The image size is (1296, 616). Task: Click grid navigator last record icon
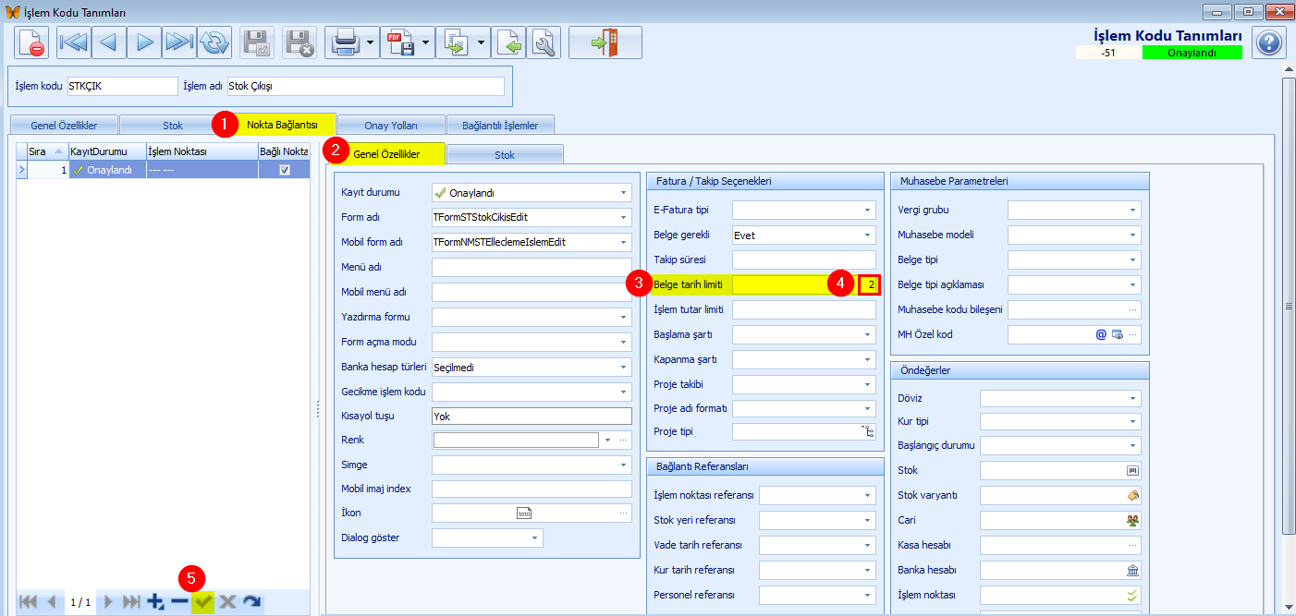click(x=132, y=602)
